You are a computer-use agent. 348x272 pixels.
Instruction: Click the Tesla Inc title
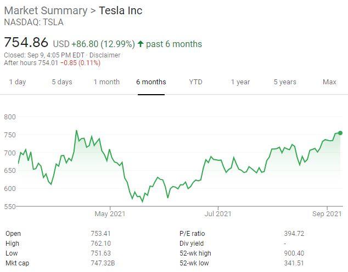point(120,11)
